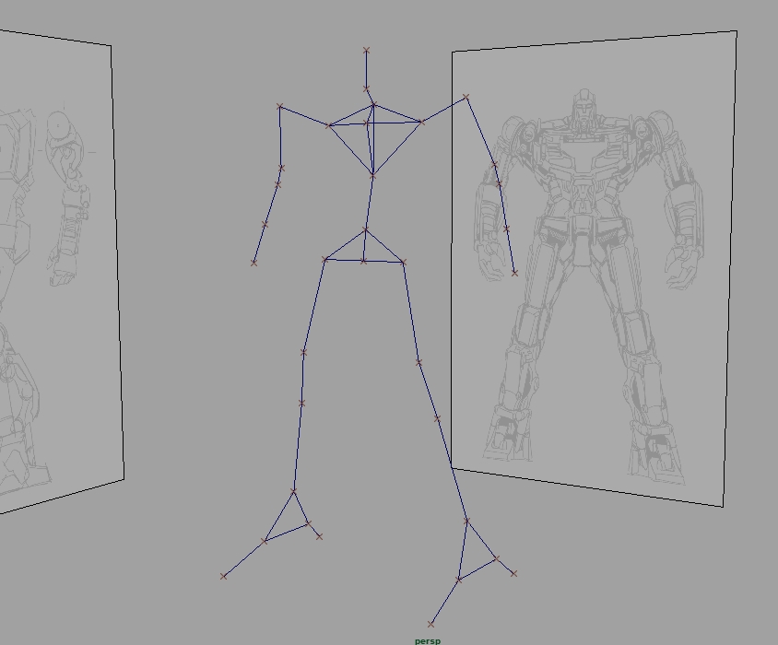Pick the hip joint of the leg nearest front-view robot
This screenshot has height=645, width=778.
[x=404, y=262]
